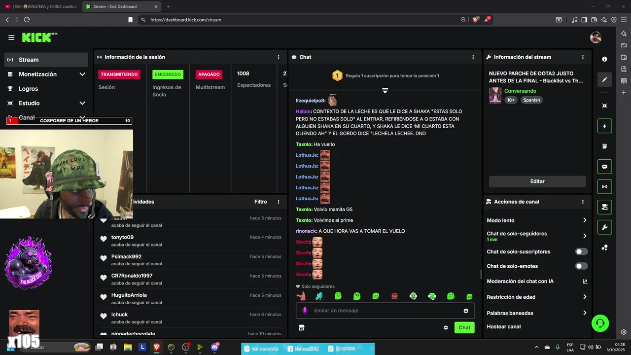This screenshot has width=631, height=355.
Task: Open Restricción de edad settings
Action: (x=537, y=297)
